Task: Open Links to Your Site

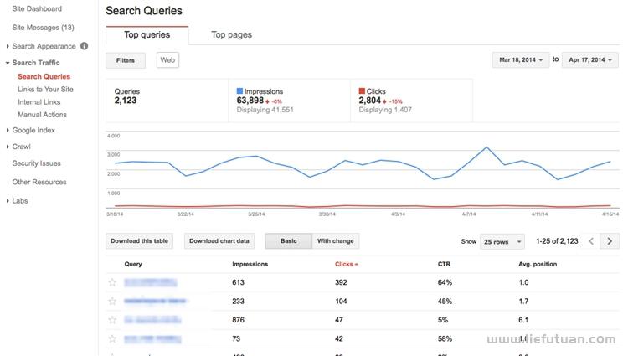Action: (46, 90)
